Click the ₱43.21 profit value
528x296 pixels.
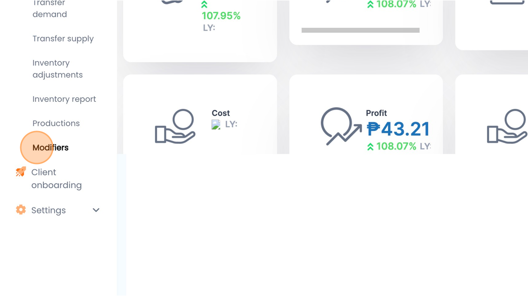(x=398, y=129)
